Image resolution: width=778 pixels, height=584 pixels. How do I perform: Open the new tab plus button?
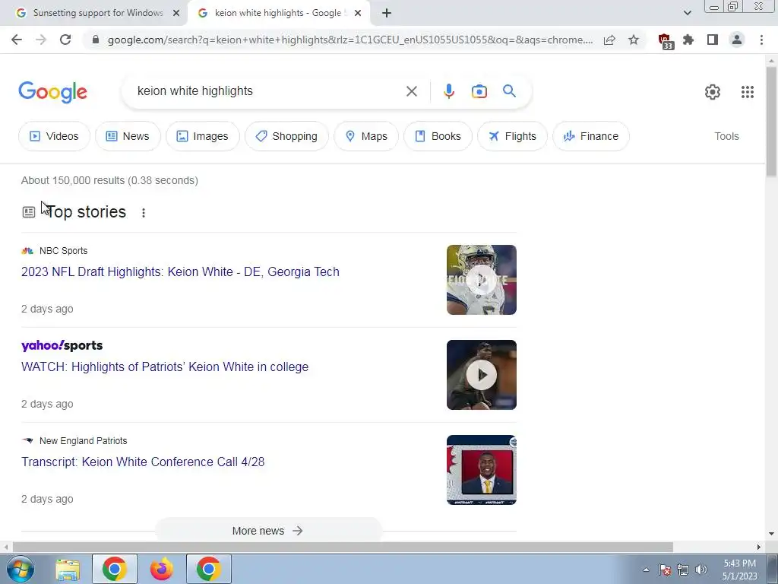coord(387,14)
